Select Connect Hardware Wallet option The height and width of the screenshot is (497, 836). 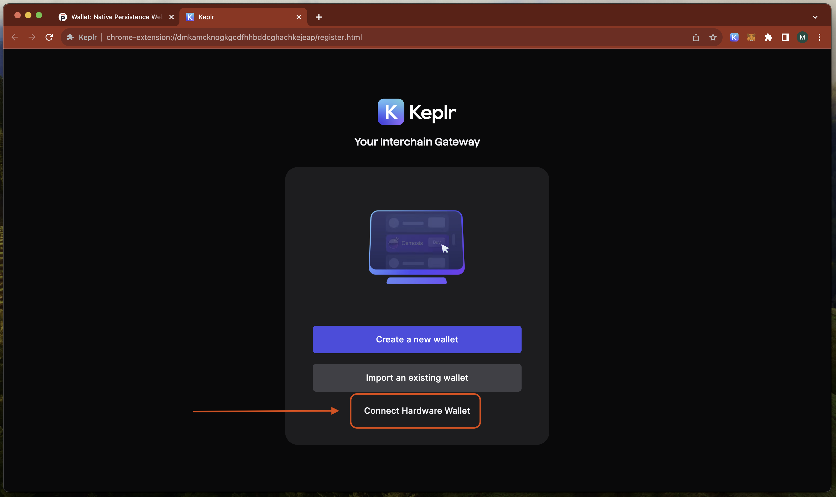[x=417, y=411]
